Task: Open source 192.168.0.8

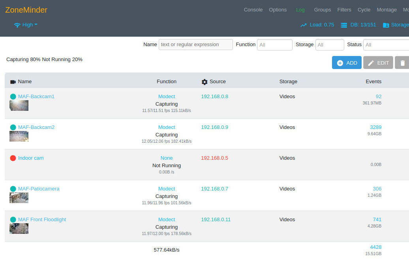Action: pyautogui.click(x=214, y=96)
